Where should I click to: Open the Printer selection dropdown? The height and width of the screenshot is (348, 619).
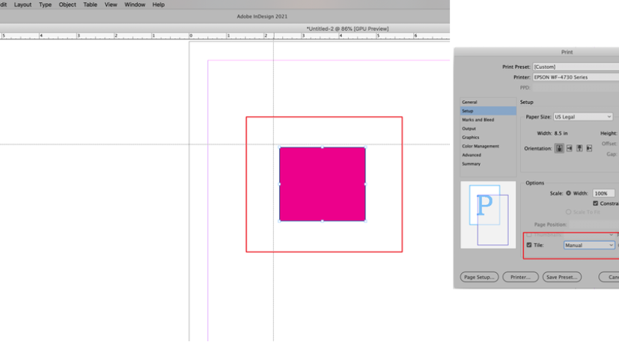[x=575, y=77]
